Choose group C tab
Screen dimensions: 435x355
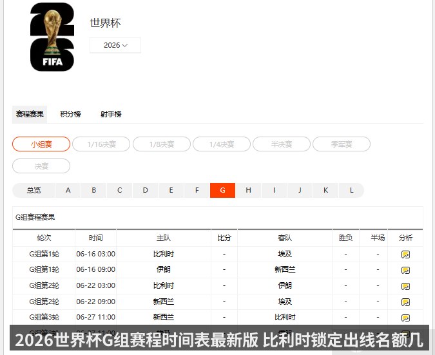(120, 190)
